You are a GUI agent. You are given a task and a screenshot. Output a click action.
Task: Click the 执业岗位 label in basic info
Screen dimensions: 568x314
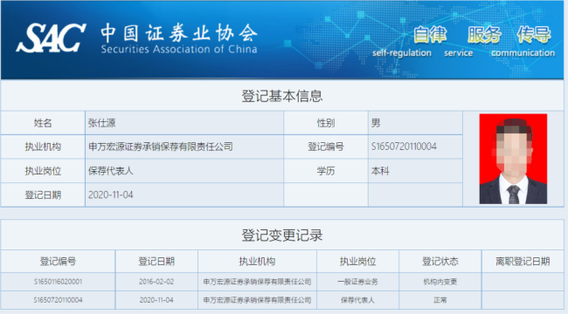pos(43,171)
